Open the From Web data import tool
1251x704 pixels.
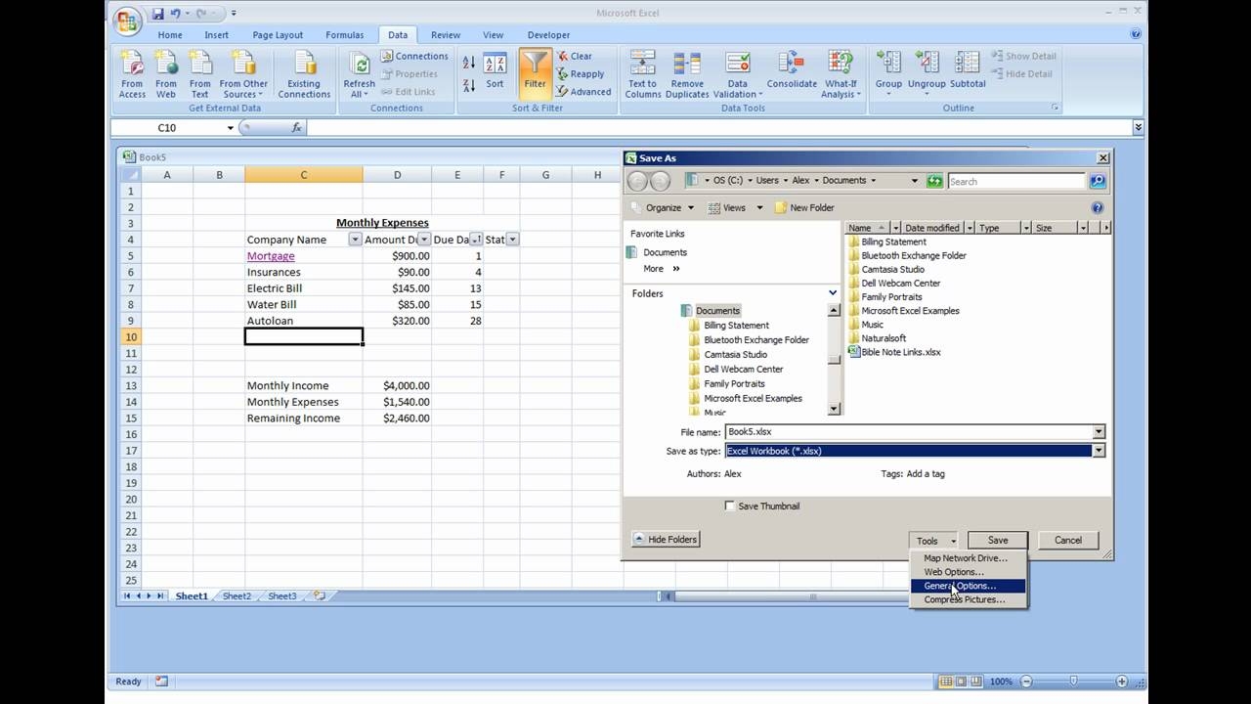(165, 74)
